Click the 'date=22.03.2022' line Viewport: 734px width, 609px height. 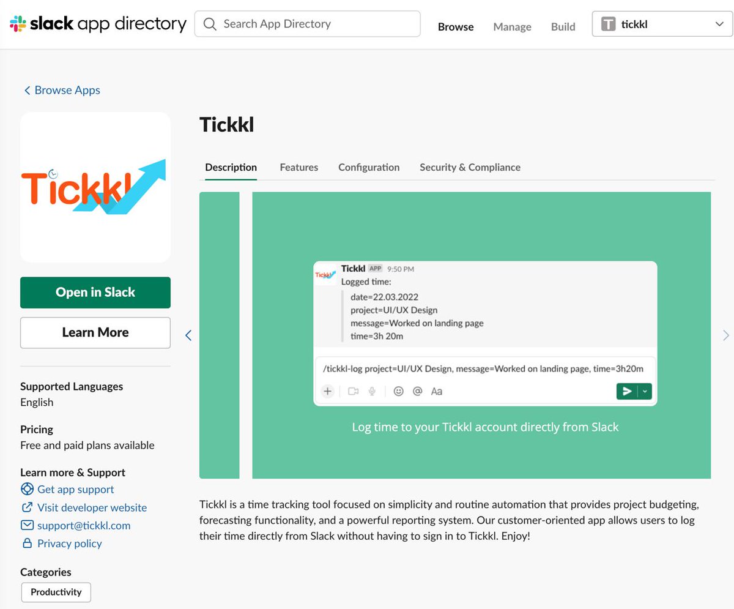coord(384,297)
